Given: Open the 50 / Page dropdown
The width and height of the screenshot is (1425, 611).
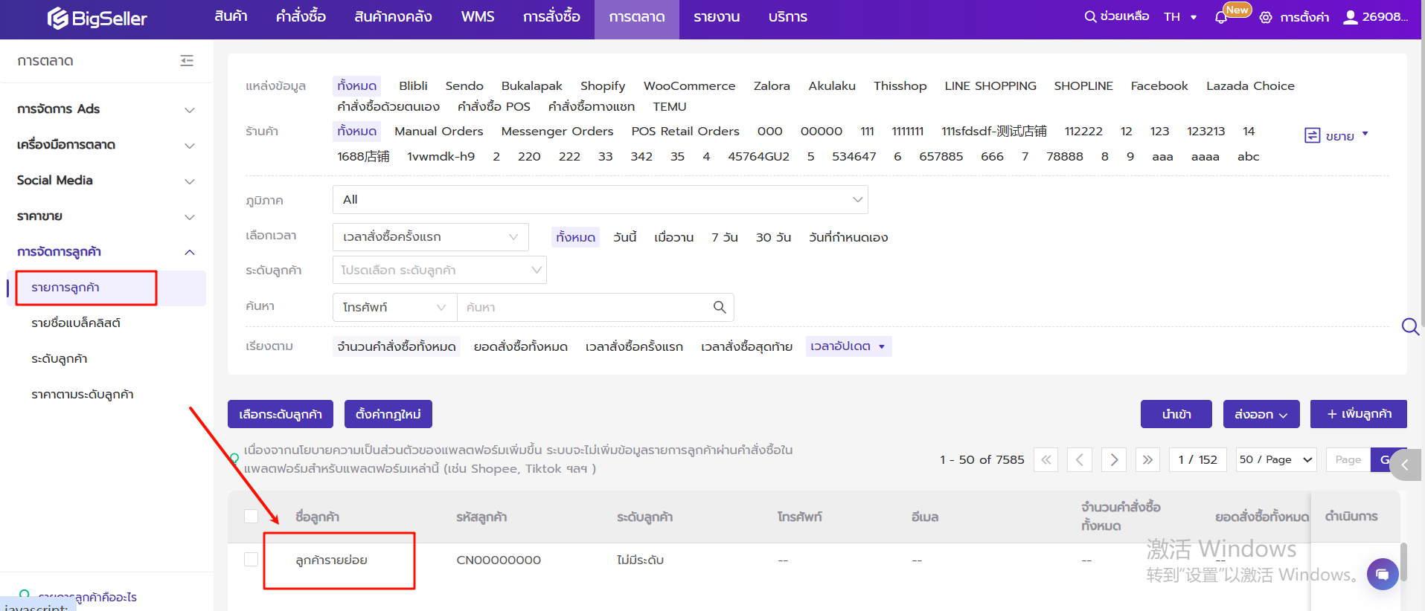Looking at the screenshot, I should click(1275, 459).
